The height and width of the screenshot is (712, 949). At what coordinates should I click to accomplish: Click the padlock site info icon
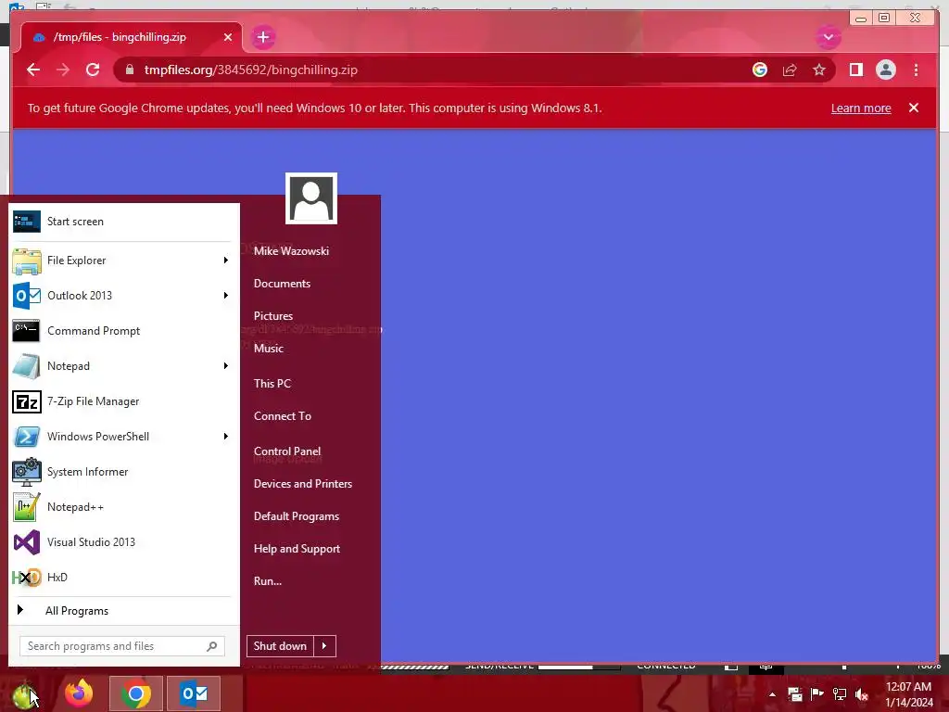[x=130, y=70]
